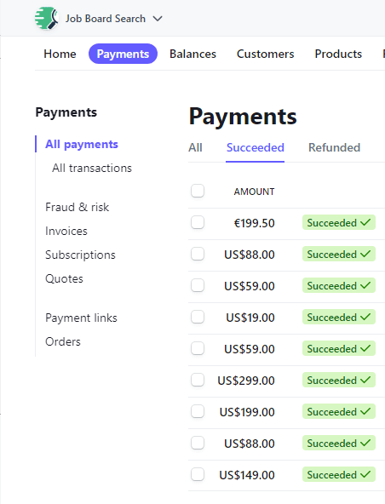Expand the Job Board Search account dropdown chevron
The image size is (385, 504).
(x=158, y=19)
